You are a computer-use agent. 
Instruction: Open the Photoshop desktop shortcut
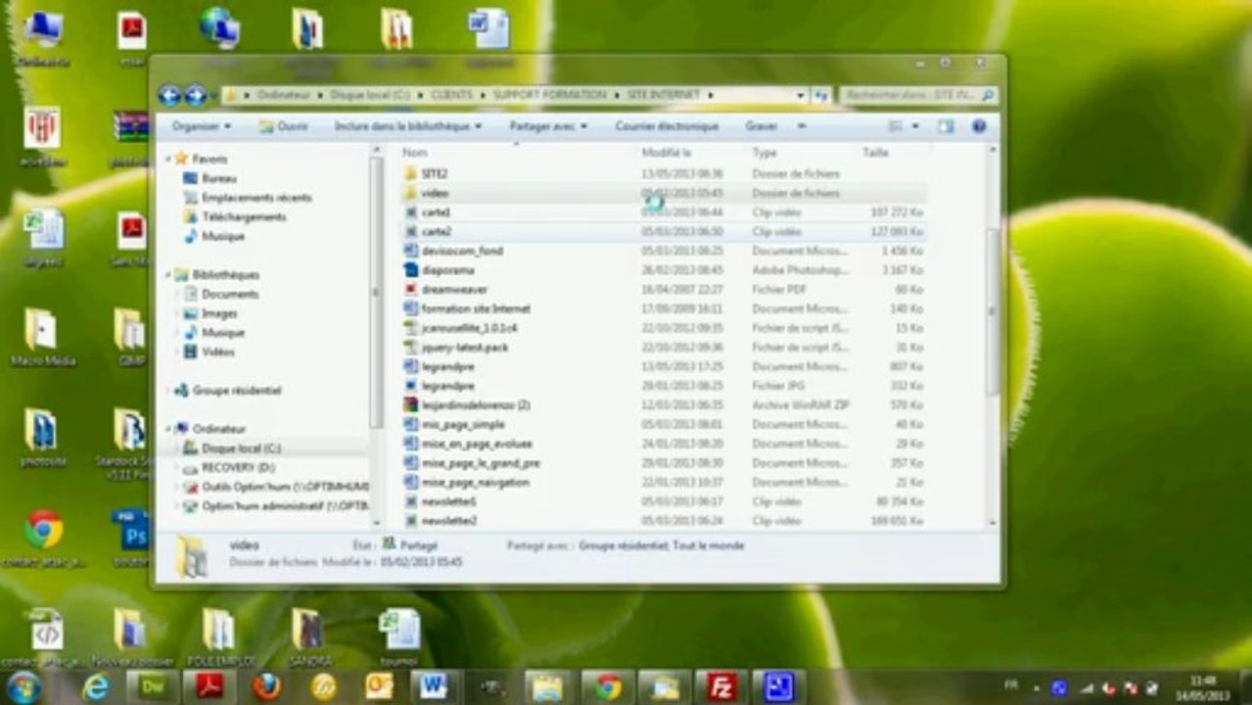coord(131,538)
